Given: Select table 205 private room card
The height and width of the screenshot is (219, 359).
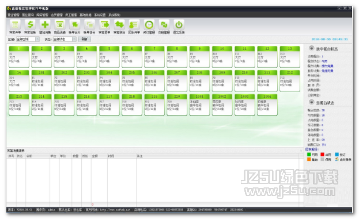Looking at the screenshot, I should pyautogui.click(x=131, y=80).
